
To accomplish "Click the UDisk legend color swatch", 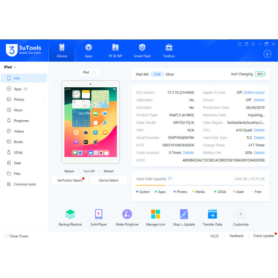I will [x=215, y=192].
